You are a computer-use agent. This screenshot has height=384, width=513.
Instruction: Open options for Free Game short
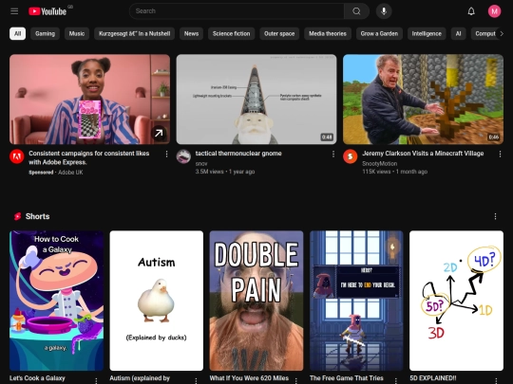[x=396, y=380]
